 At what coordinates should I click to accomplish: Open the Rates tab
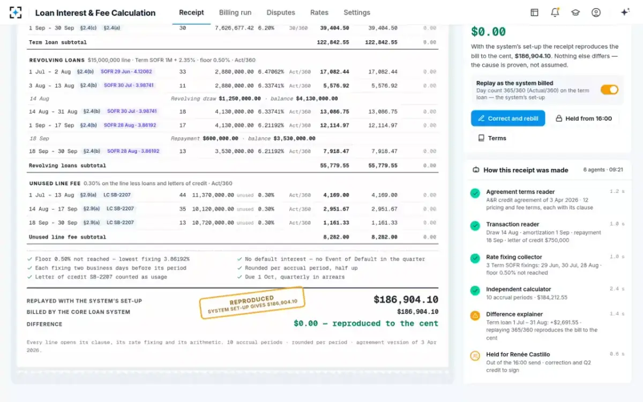point(319,12)
